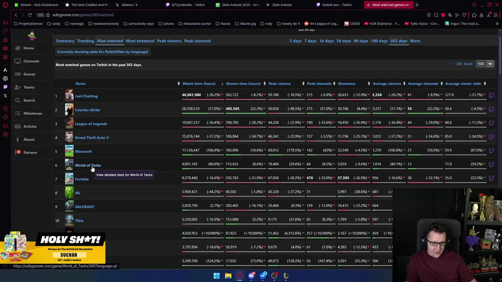Open a new browser tab with plus button
The image size is (502, 282).
click(417, 5)
